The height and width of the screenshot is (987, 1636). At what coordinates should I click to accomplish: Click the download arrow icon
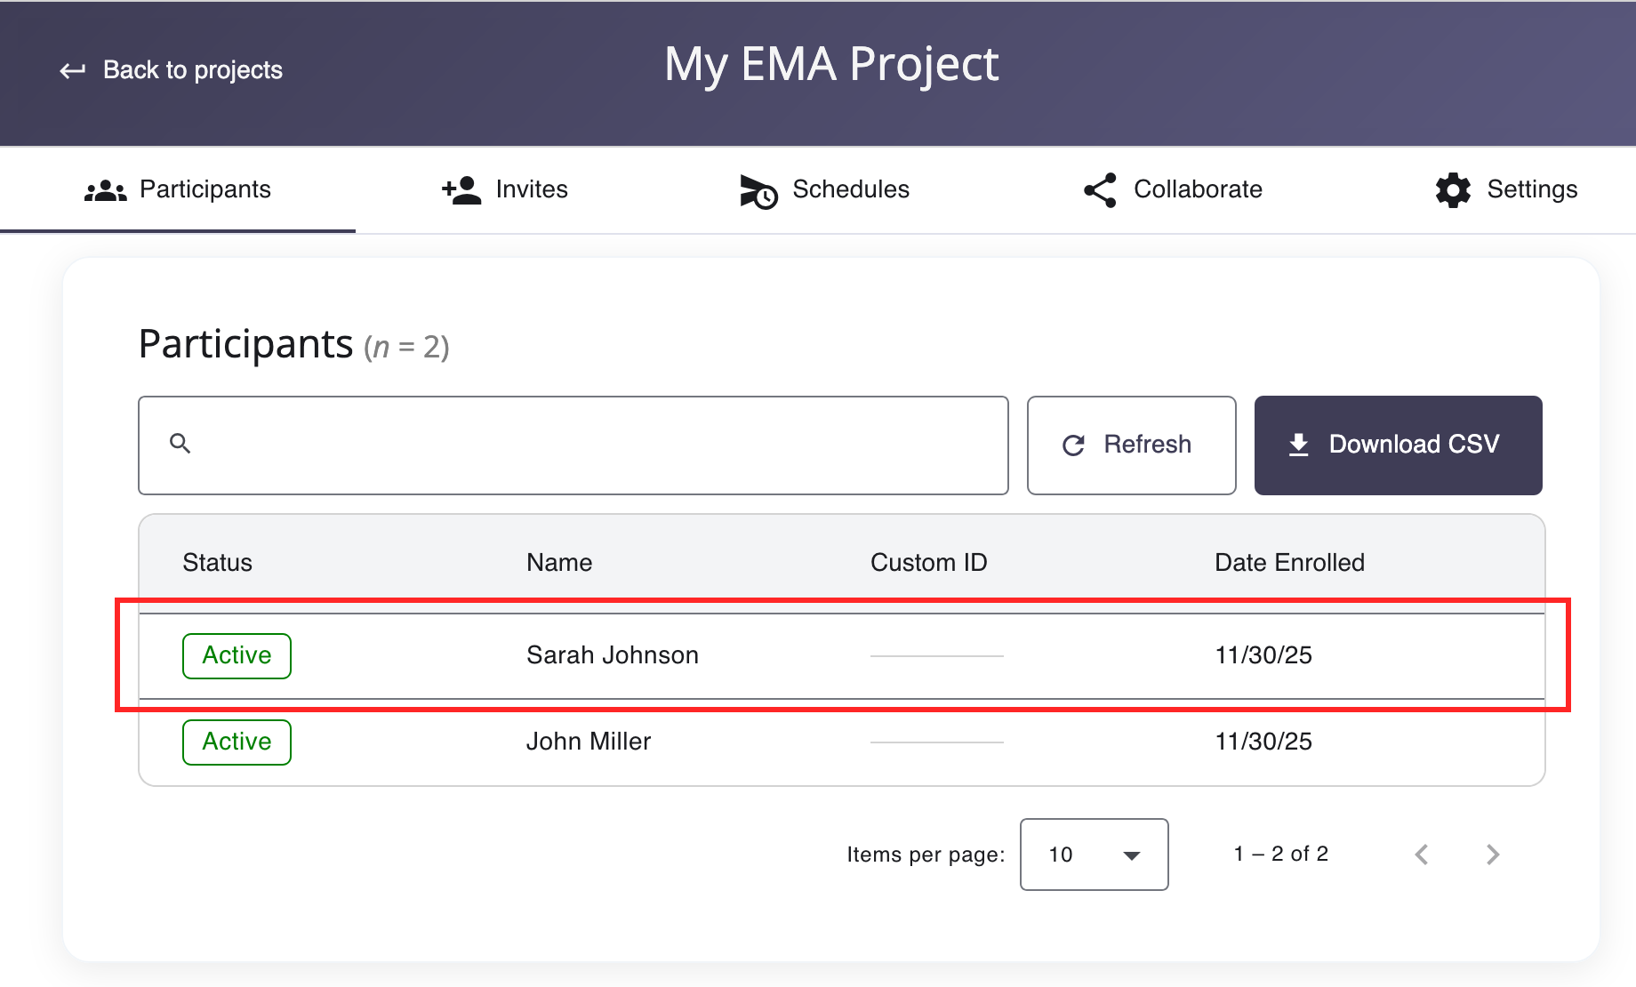(1298, 445)
